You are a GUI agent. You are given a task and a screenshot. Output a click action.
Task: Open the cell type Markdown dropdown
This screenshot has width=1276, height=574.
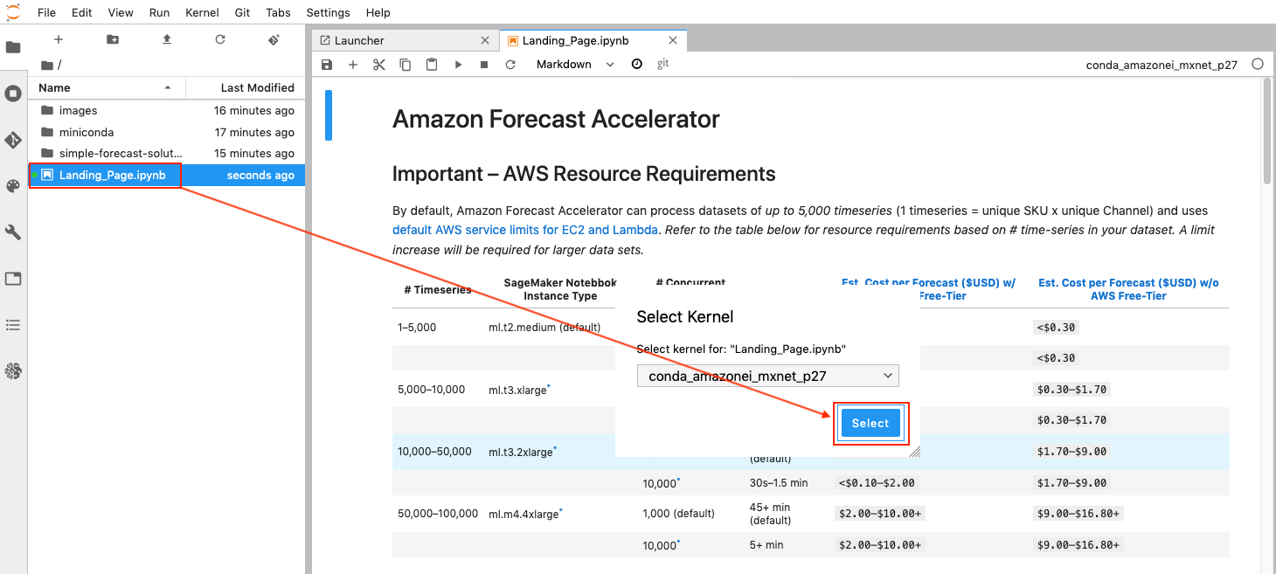tap(575, 65)
